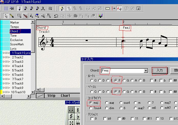The height and width of the screenshot is (125, 178).
Task: Pick the single flat in note palette
Action: [x=77, y=116]
